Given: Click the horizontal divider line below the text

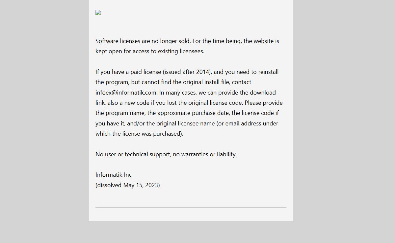Looking at the screenshot, I should pyautogui.click(x=191, y=208).
